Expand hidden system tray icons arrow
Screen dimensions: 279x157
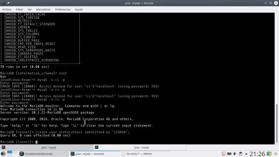[x=246, y=154]
